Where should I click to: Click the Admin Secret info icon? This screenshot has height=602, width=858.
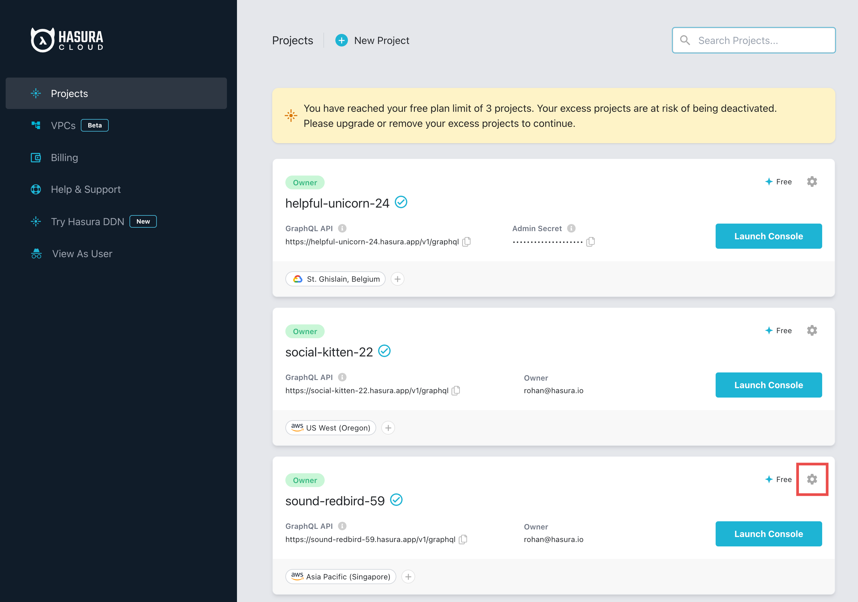[x=571, y=228]
